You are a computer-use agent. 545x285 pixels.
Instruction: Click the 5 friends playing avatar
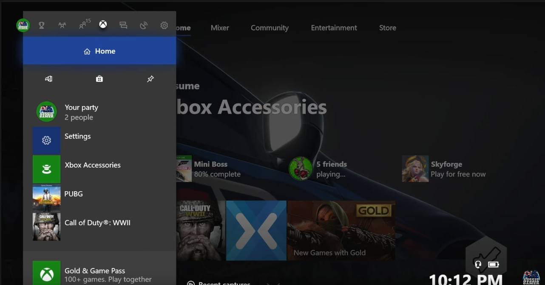point(301,169)
